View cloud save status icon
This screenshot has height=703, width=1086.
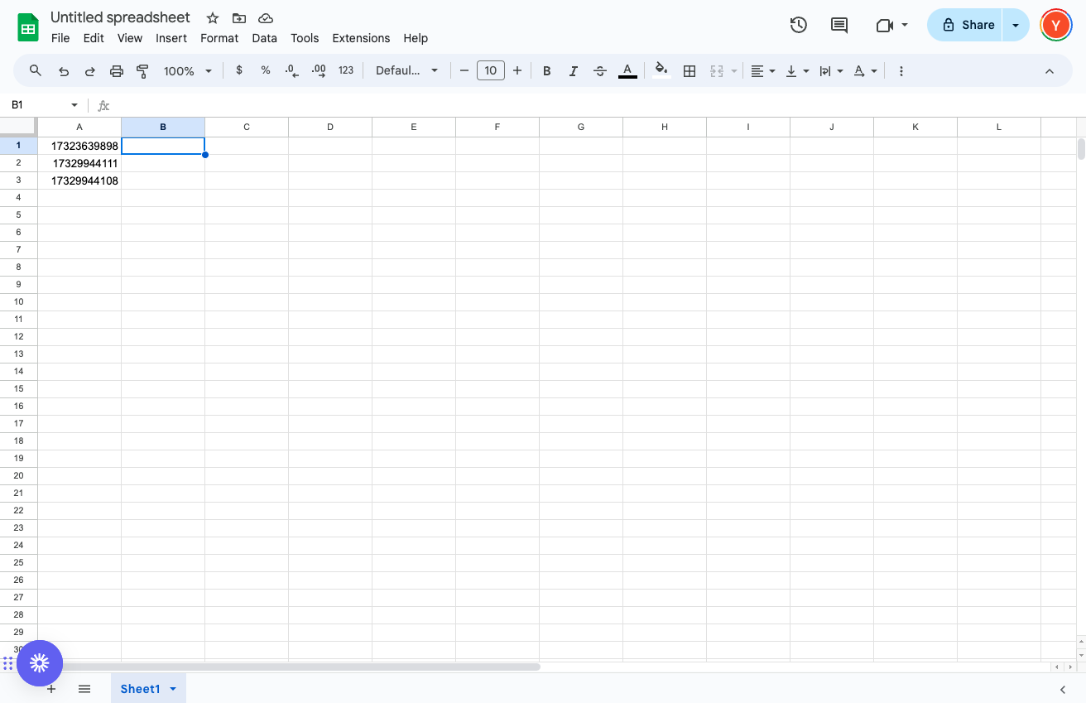266,18
